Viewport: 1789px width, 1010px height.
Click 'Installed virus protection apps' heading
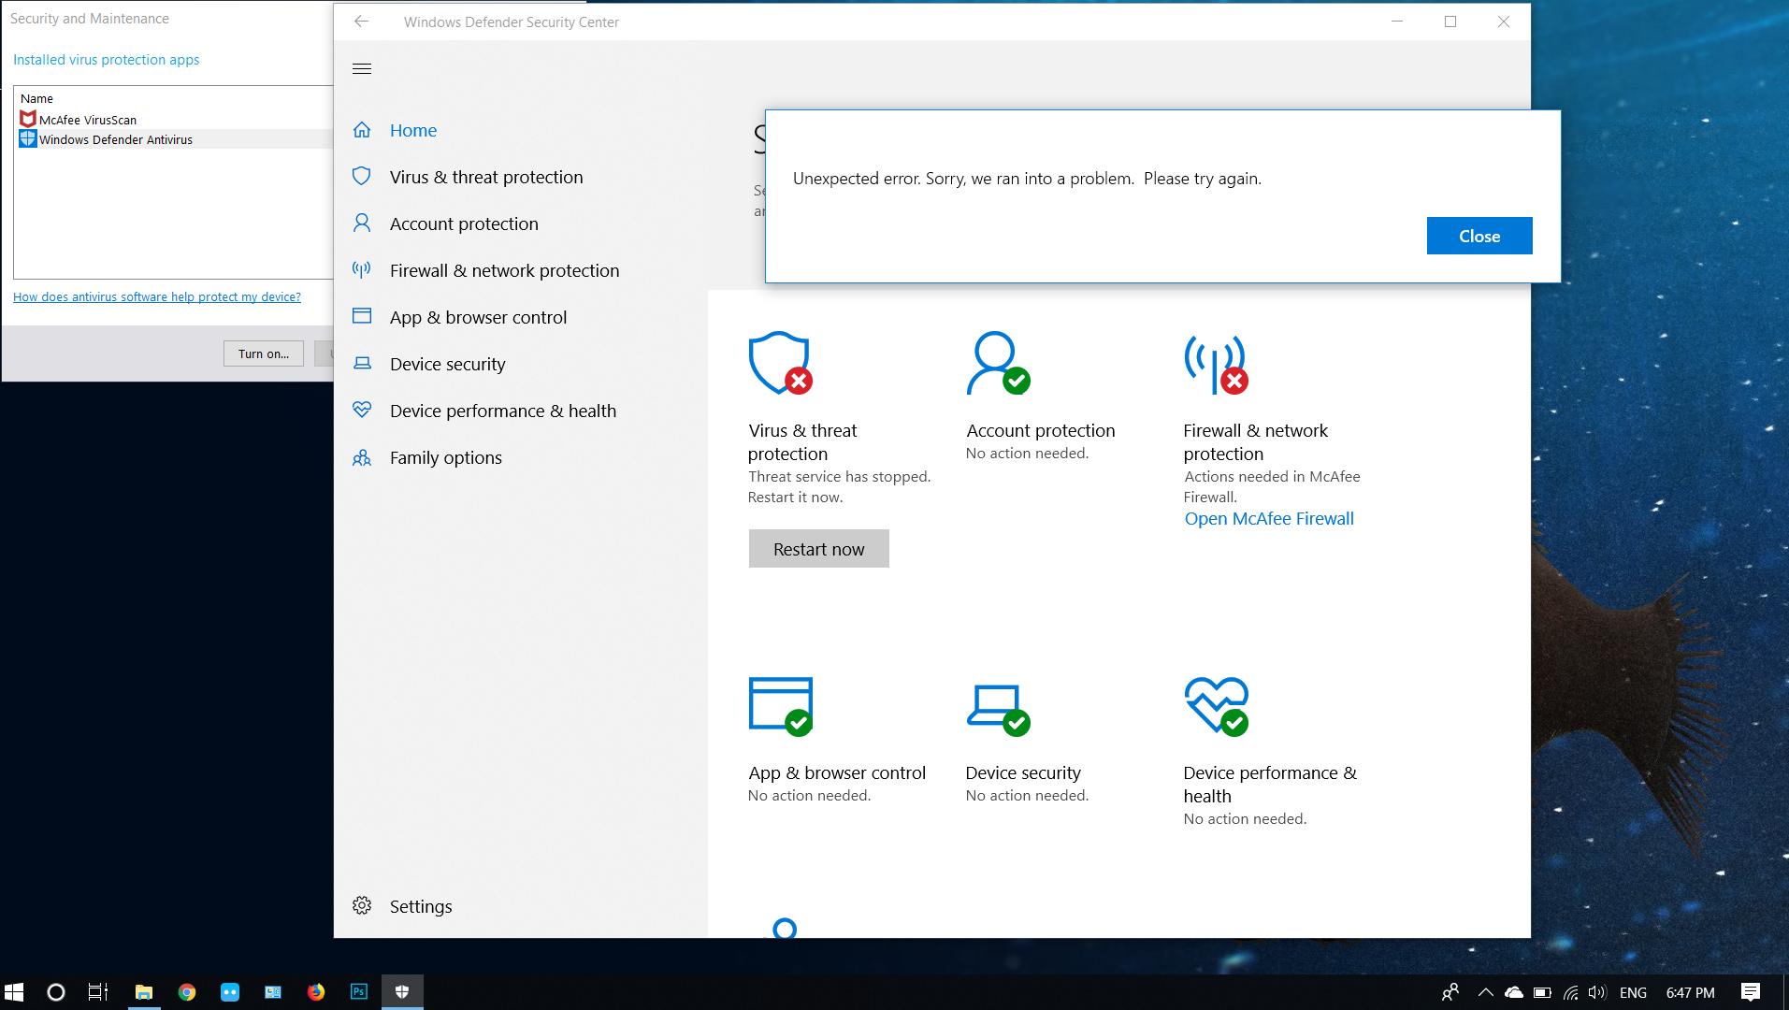pos(107,59)
